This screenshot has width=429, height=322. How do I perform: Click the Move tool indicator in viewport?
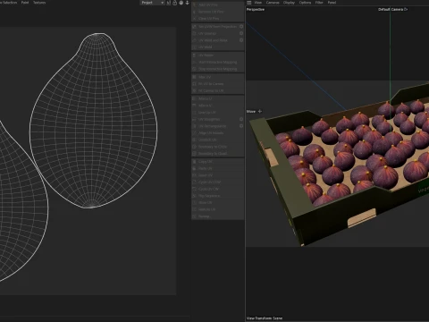pyautogui.click(x=254, y=111)
